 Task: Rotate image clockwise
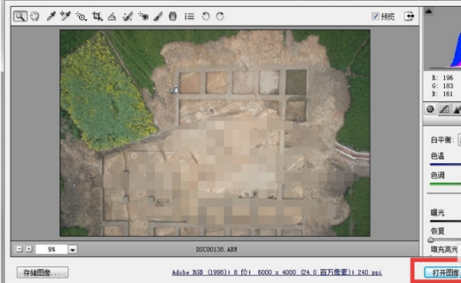(x=220, y=16)
